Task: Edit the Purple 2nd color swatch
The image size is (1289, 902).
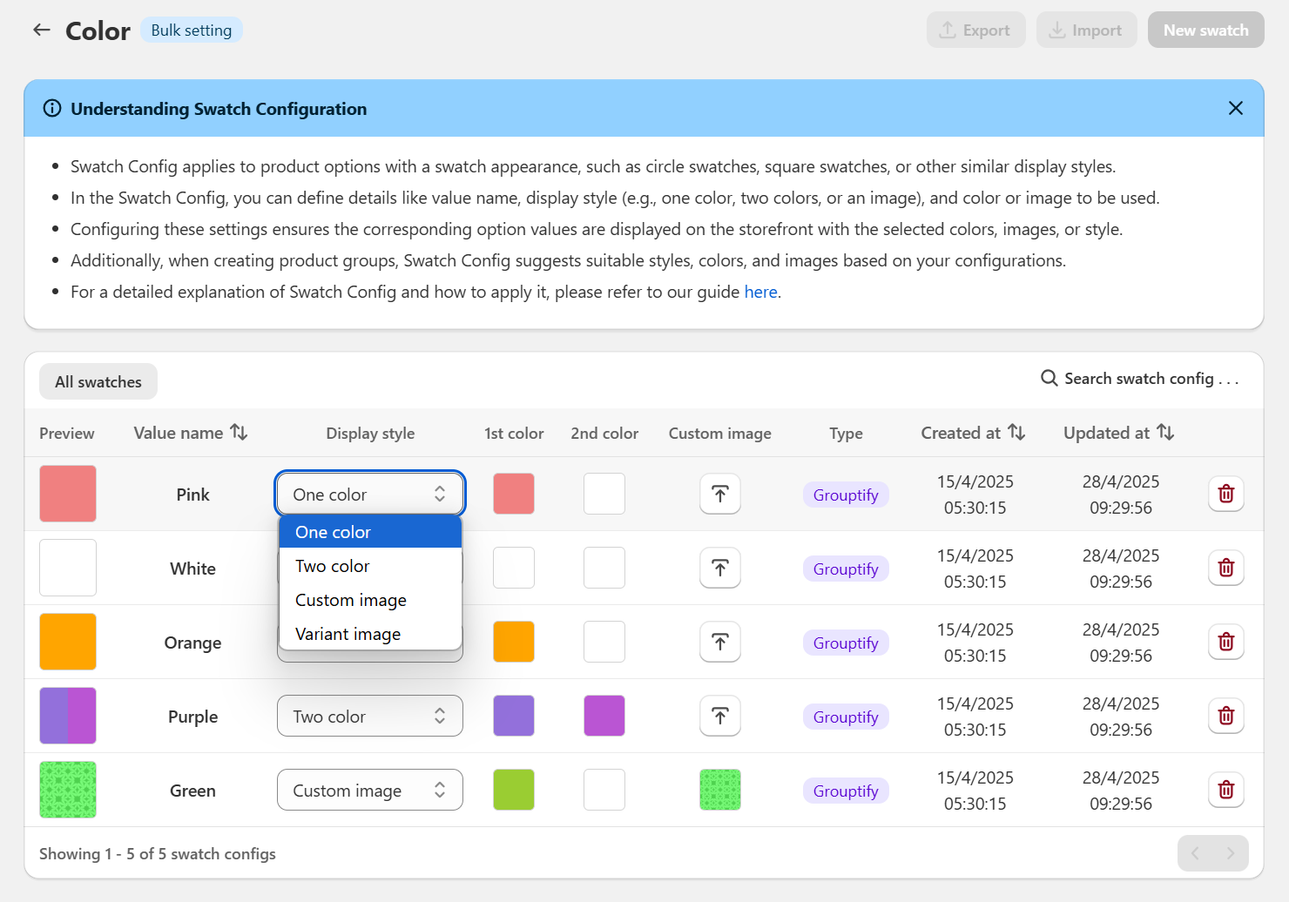Action: coord(604,717)
